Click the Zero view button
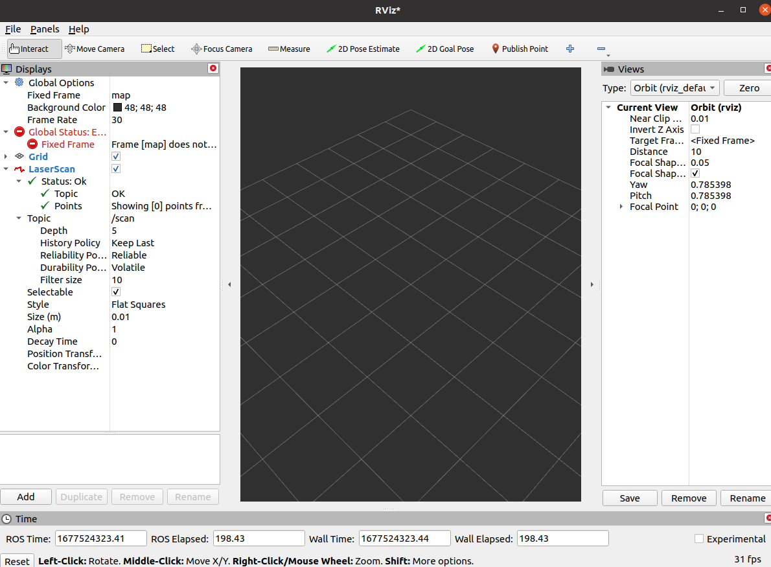This screenshot has width=771, height=567. click(x=749, y=88)
